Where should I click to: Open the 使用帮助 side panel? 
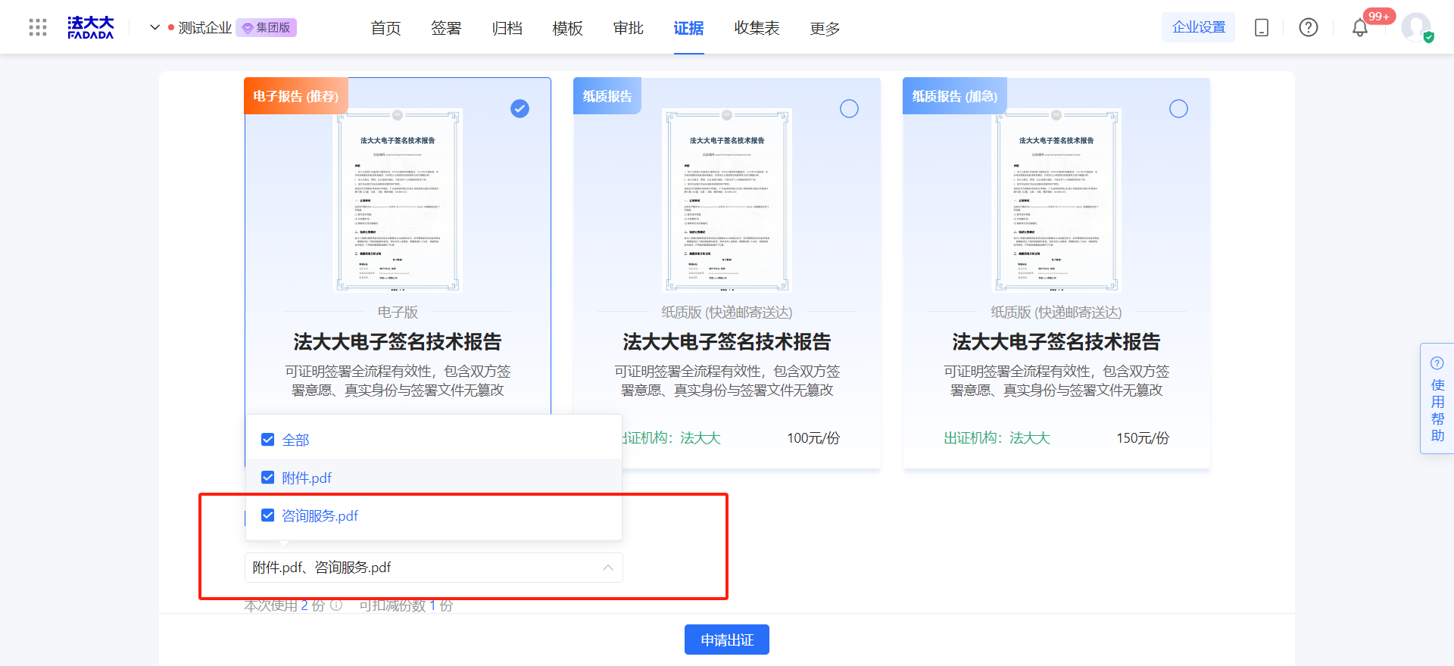tap(1437, 399)
